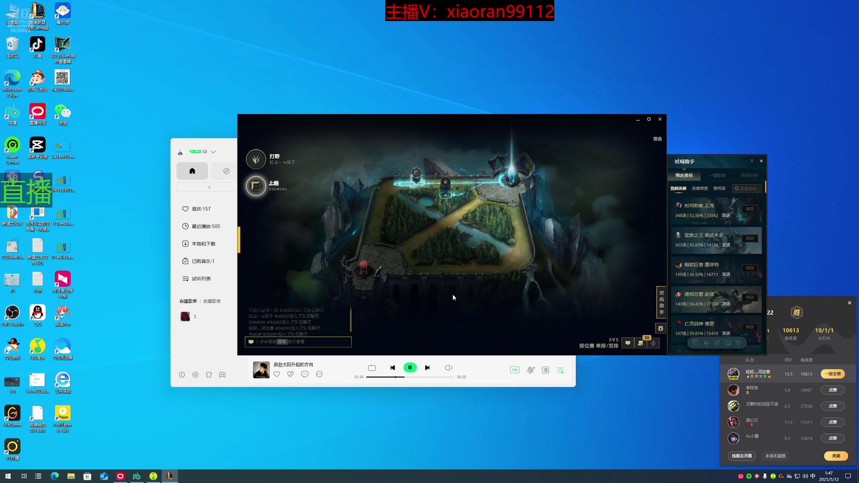Open QQ Music settings hexagon icon

[x=196, y=375]
